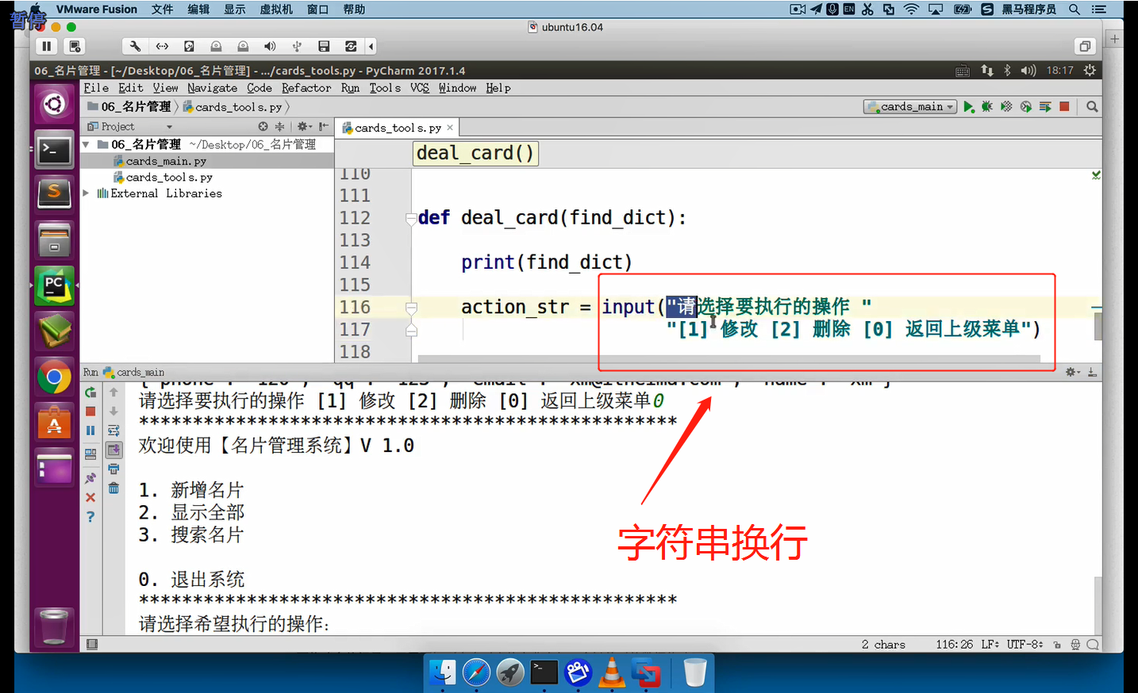Rerun cards_main in the Run panel
The image size is (1138, 693).
(x=90, y=392)
